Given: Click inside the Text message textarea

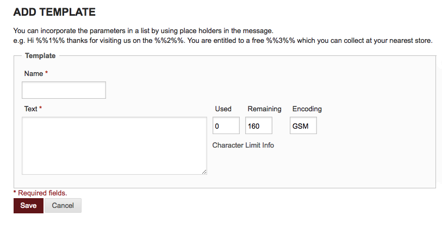Looking at the screenshot, I should point(114,145).
